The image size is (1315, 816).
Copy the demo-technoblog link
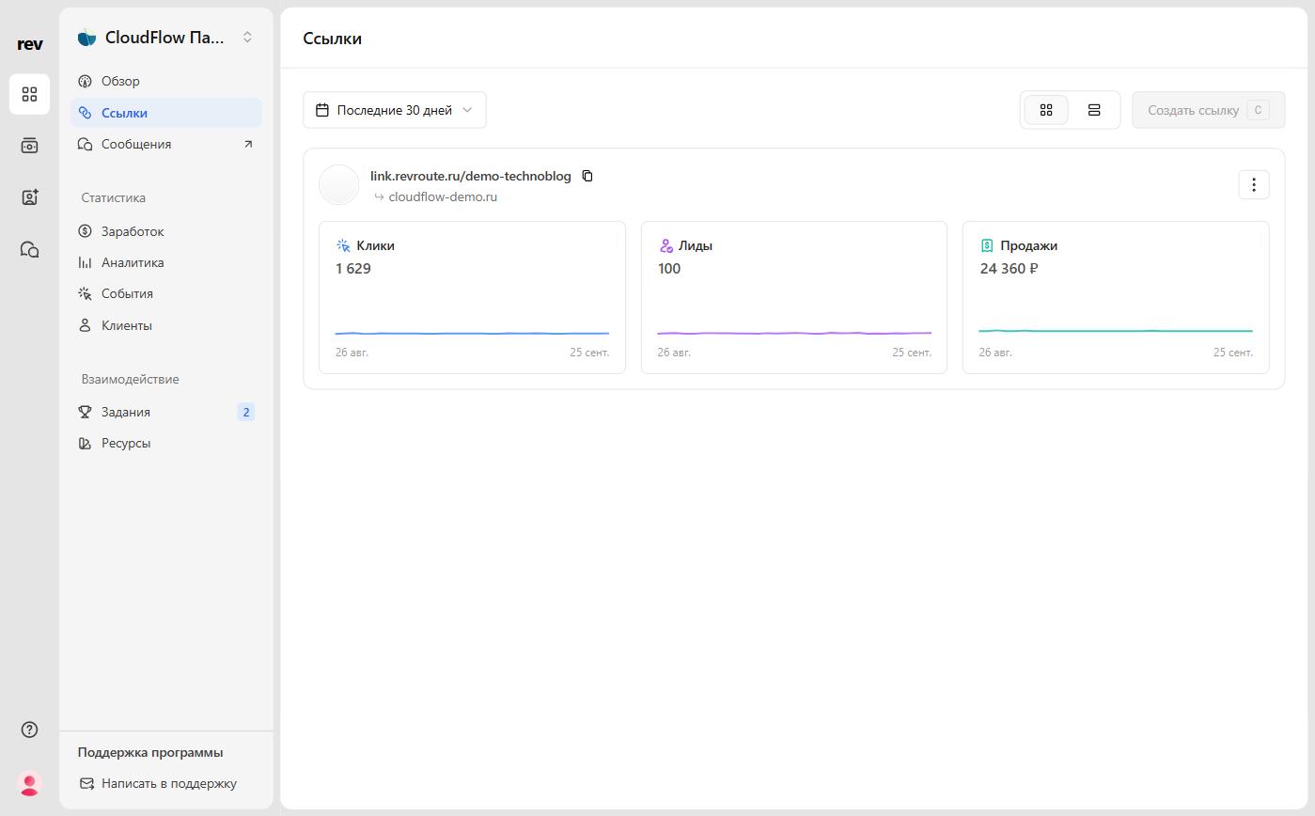(x=587, y=176)
